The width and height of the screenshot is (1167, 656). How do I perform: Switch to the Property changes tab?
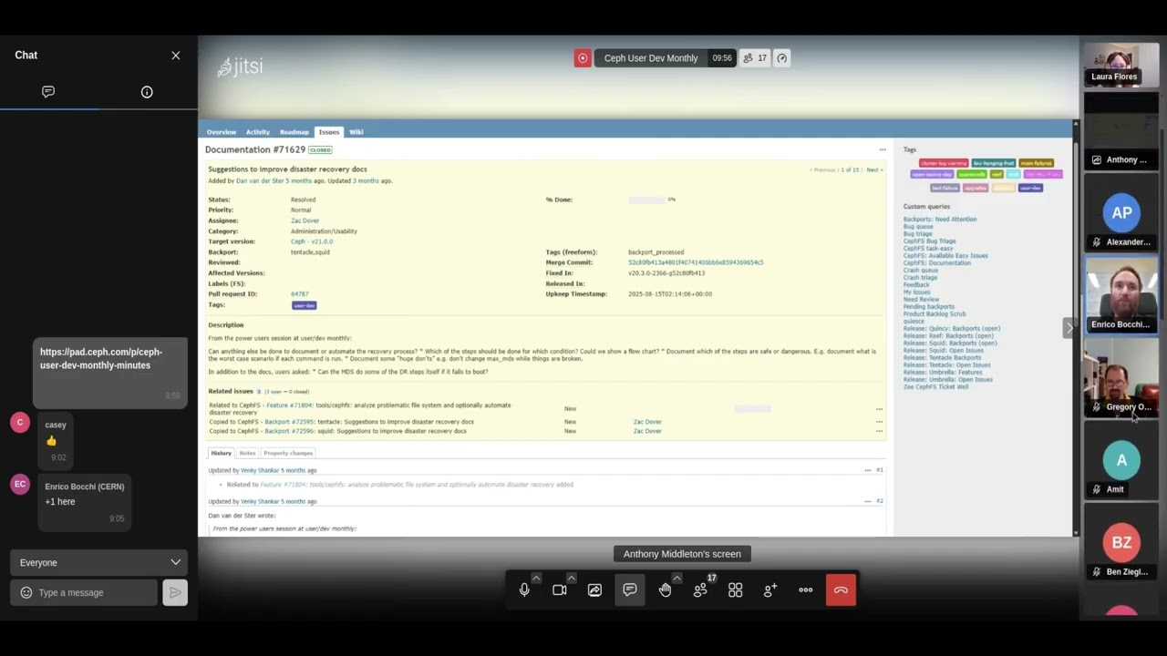point(288,453)
